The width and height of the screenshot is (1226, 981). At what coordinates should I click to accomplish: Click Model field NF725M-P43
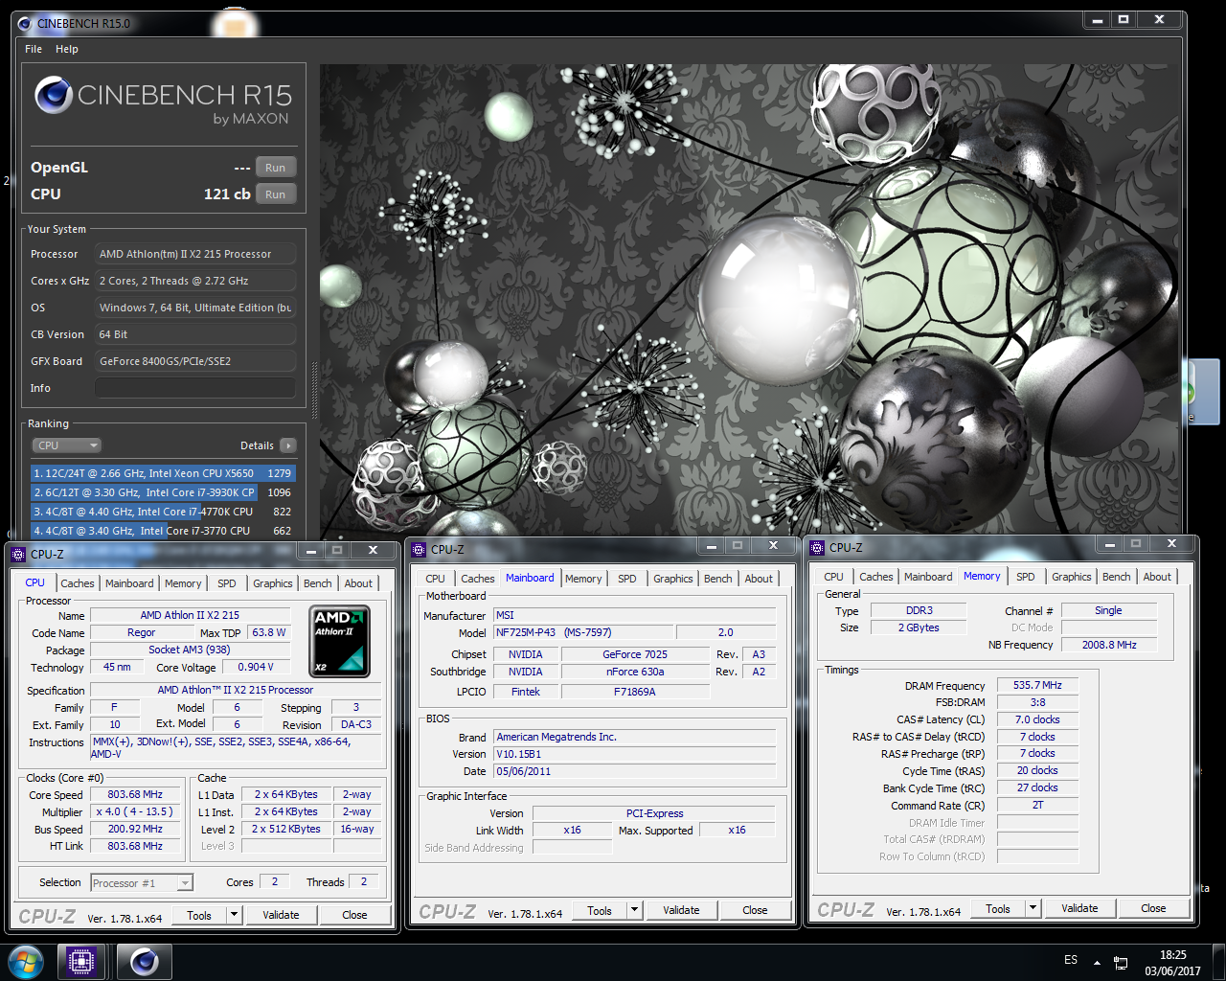point(583,632)
